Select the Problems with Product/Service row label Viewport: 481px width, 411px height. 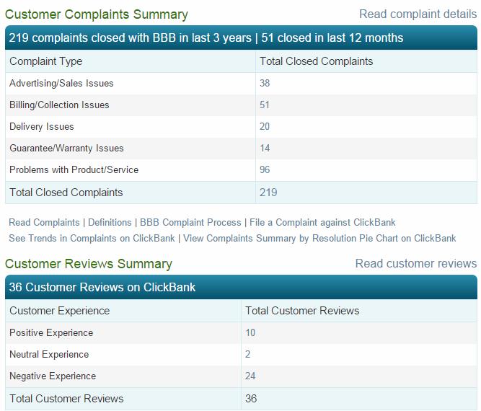point(74,170)
